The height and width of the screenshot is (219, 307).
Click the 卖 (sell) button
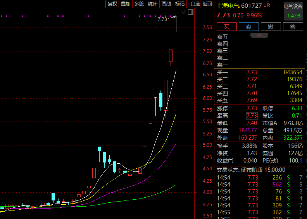coord(248,27)
